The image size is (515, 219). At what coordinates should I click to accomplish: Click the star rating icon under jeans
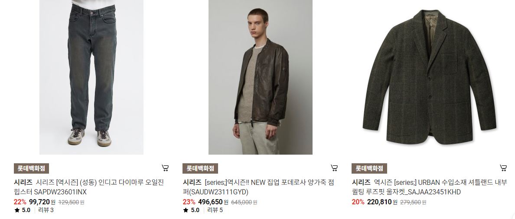[17, 210]
